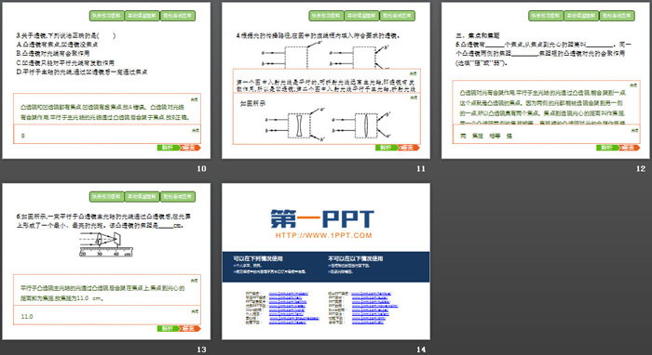Click orange 答案 button on slide 11

tap(409, 148)
